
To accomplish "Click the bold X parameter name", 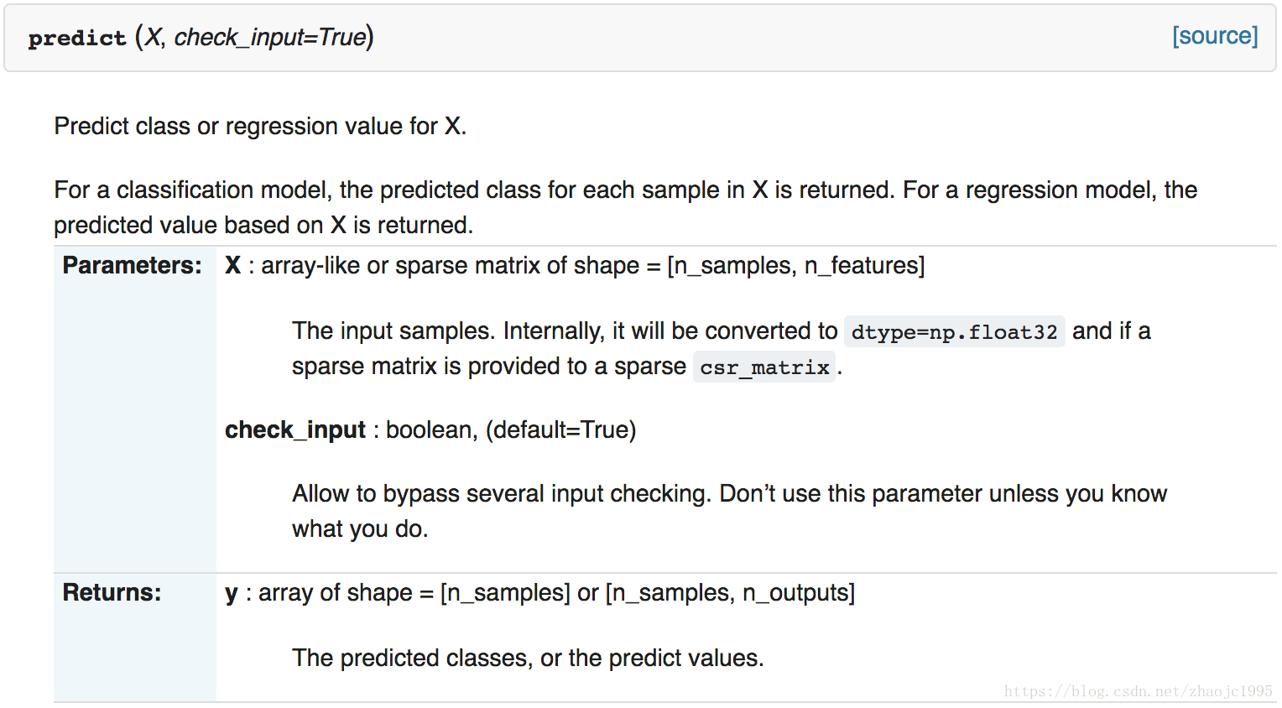I will tap(232, 265).
